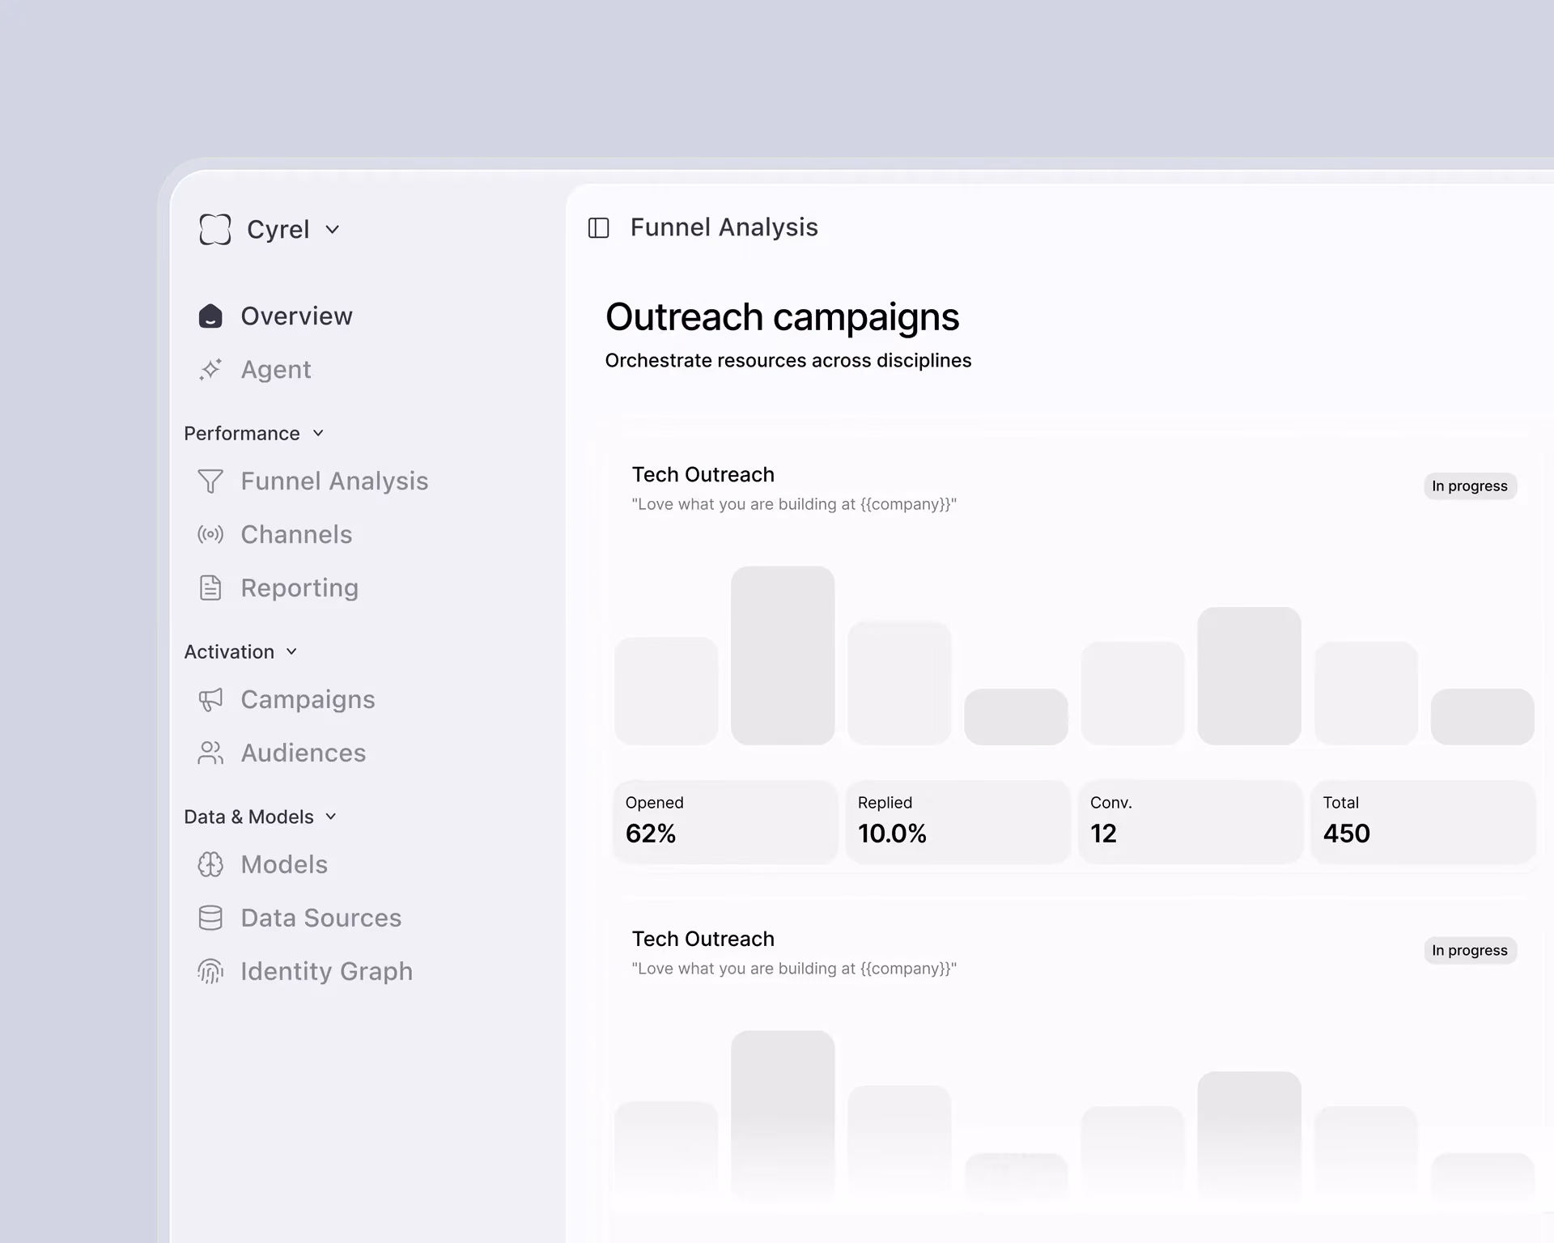1554x1243 pixels.
Task: Select the 'Channels' label in the sidebar
Action: click(296, 534)
